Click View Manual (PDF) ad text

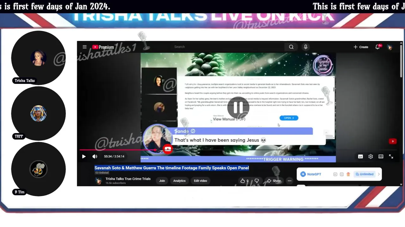pos(229,119)
